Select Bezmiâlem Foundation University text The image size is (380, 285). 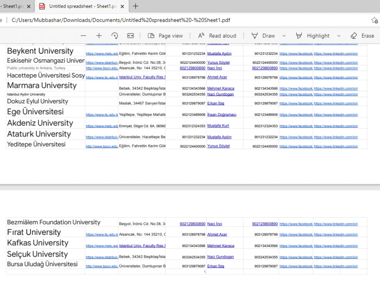[54, 222]
